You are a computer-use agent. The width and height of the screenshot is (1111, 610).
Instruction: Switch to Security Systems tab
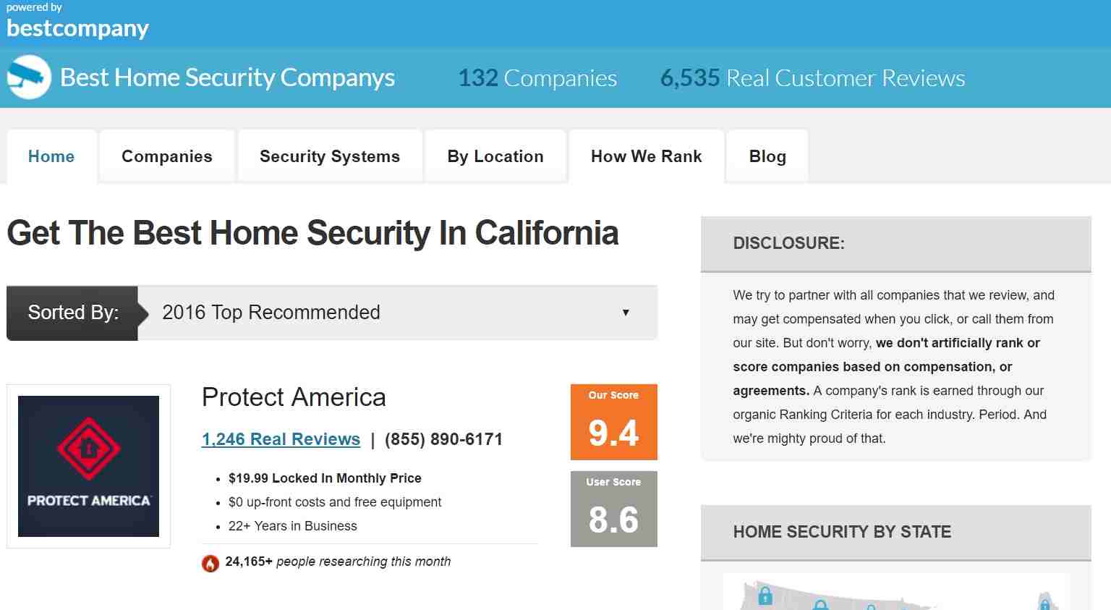[x=330, y=156]
